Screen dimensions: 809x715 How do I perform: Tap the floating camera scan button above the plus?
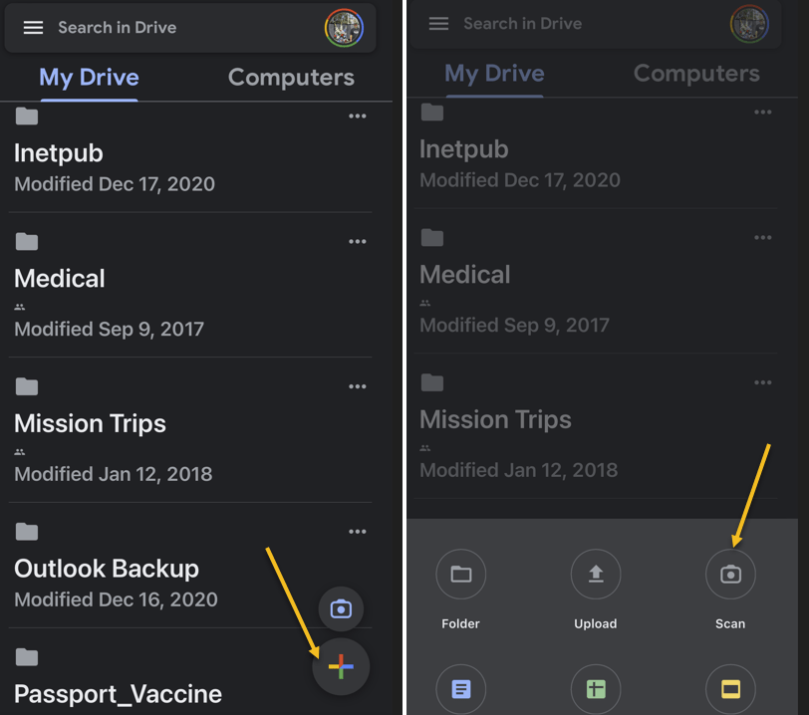(341, 608)
